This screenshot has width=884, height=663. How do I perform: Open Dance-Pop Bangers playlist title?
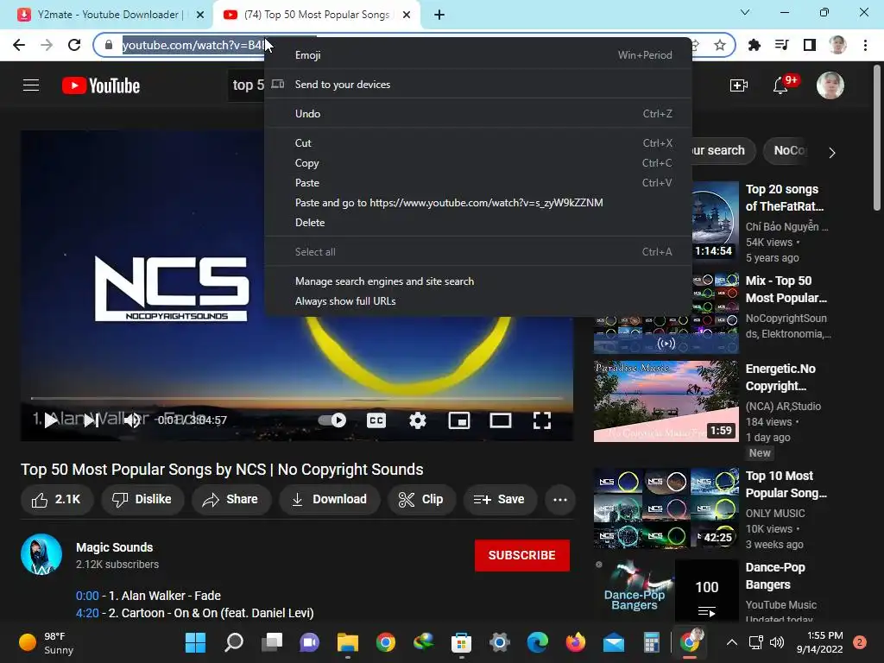(x=775, y=576)
